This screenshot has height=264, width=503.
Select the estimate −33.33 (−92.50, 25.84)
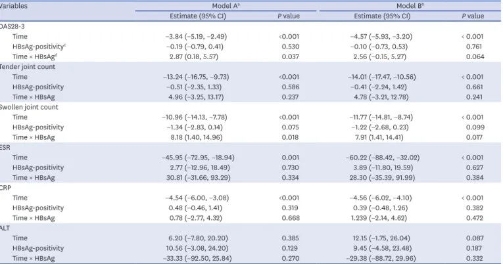click(197, 258)
